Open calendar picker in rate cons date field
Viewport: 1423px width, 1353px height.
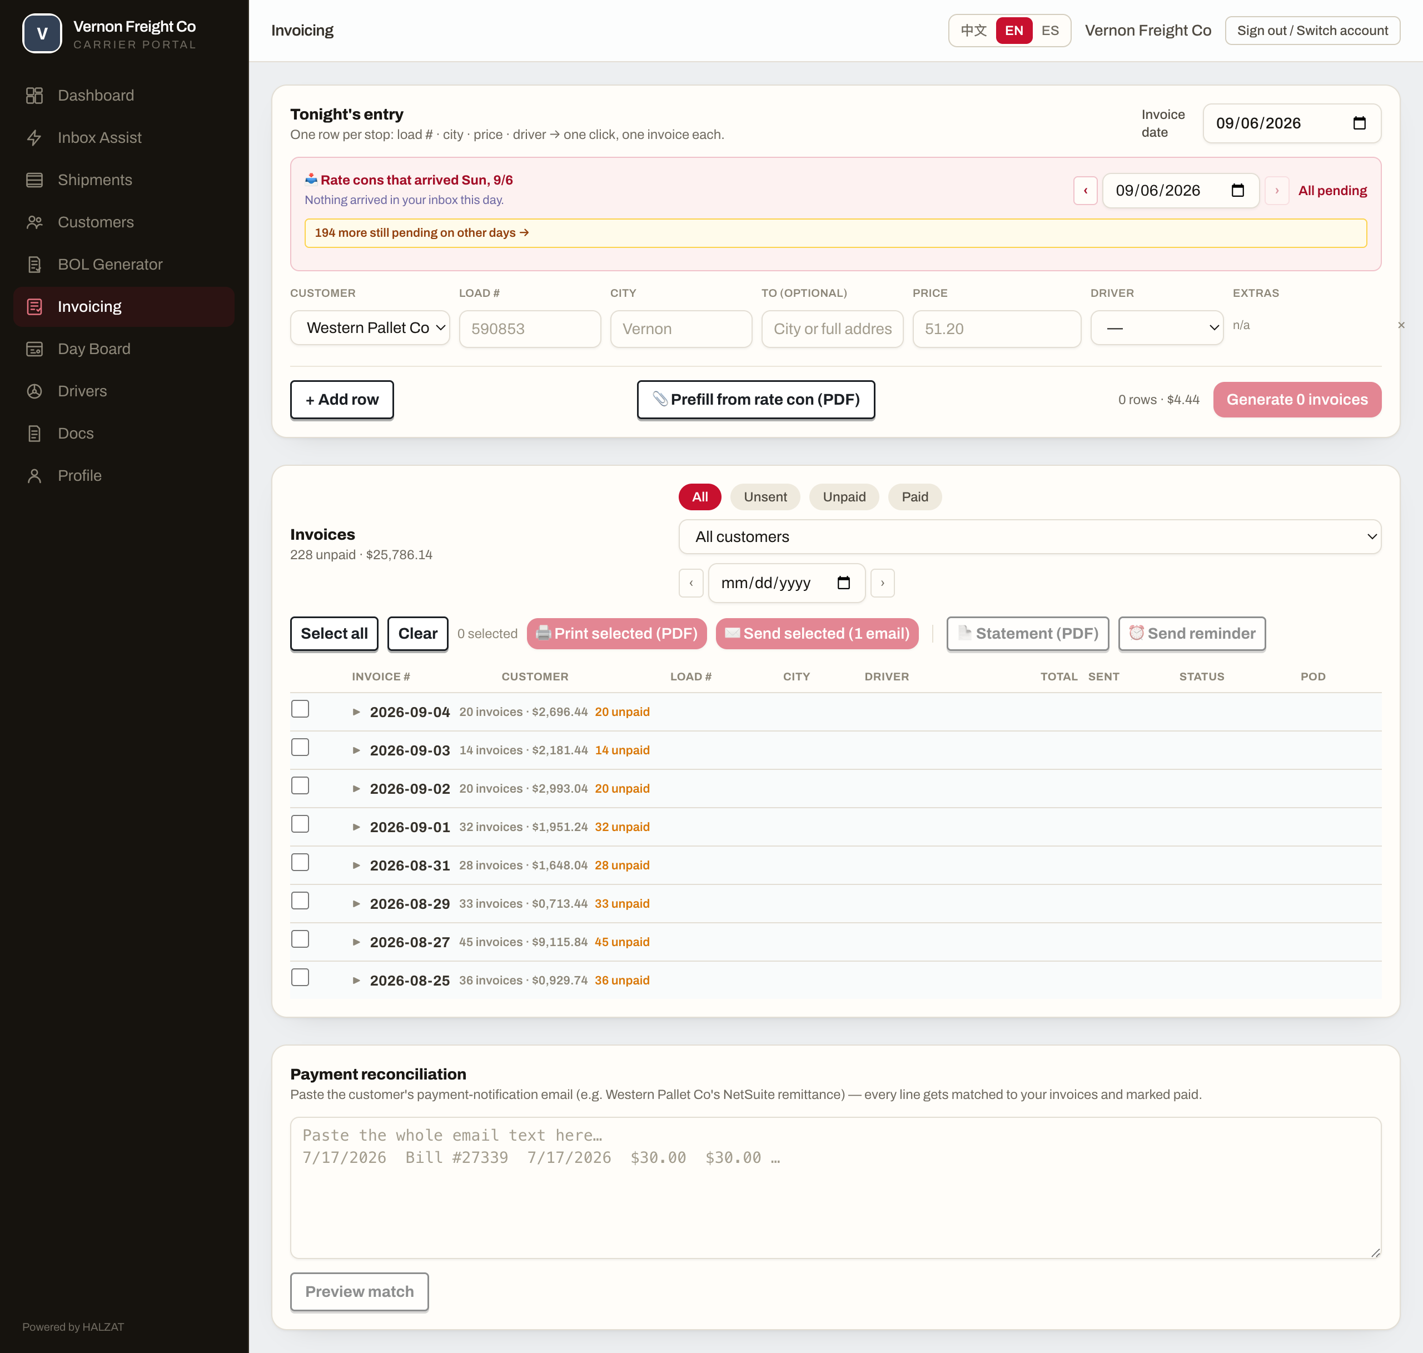click(1238, 191)
